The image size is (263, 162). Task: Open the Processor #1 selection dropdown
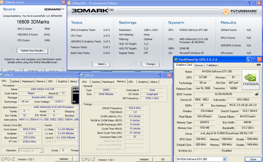[x=41, y=150]
